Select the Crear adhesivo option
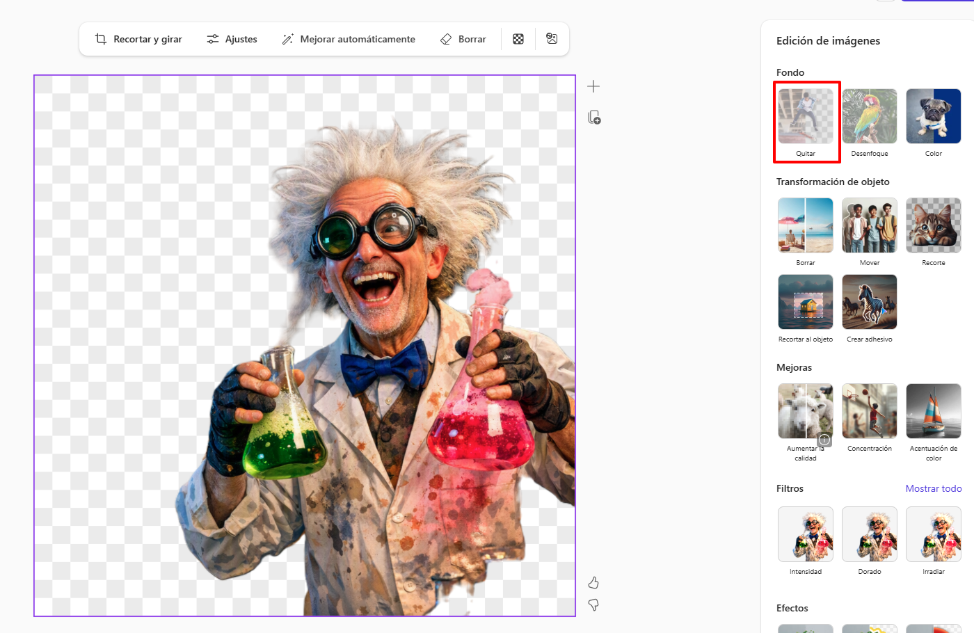 [x=870, y=307]
